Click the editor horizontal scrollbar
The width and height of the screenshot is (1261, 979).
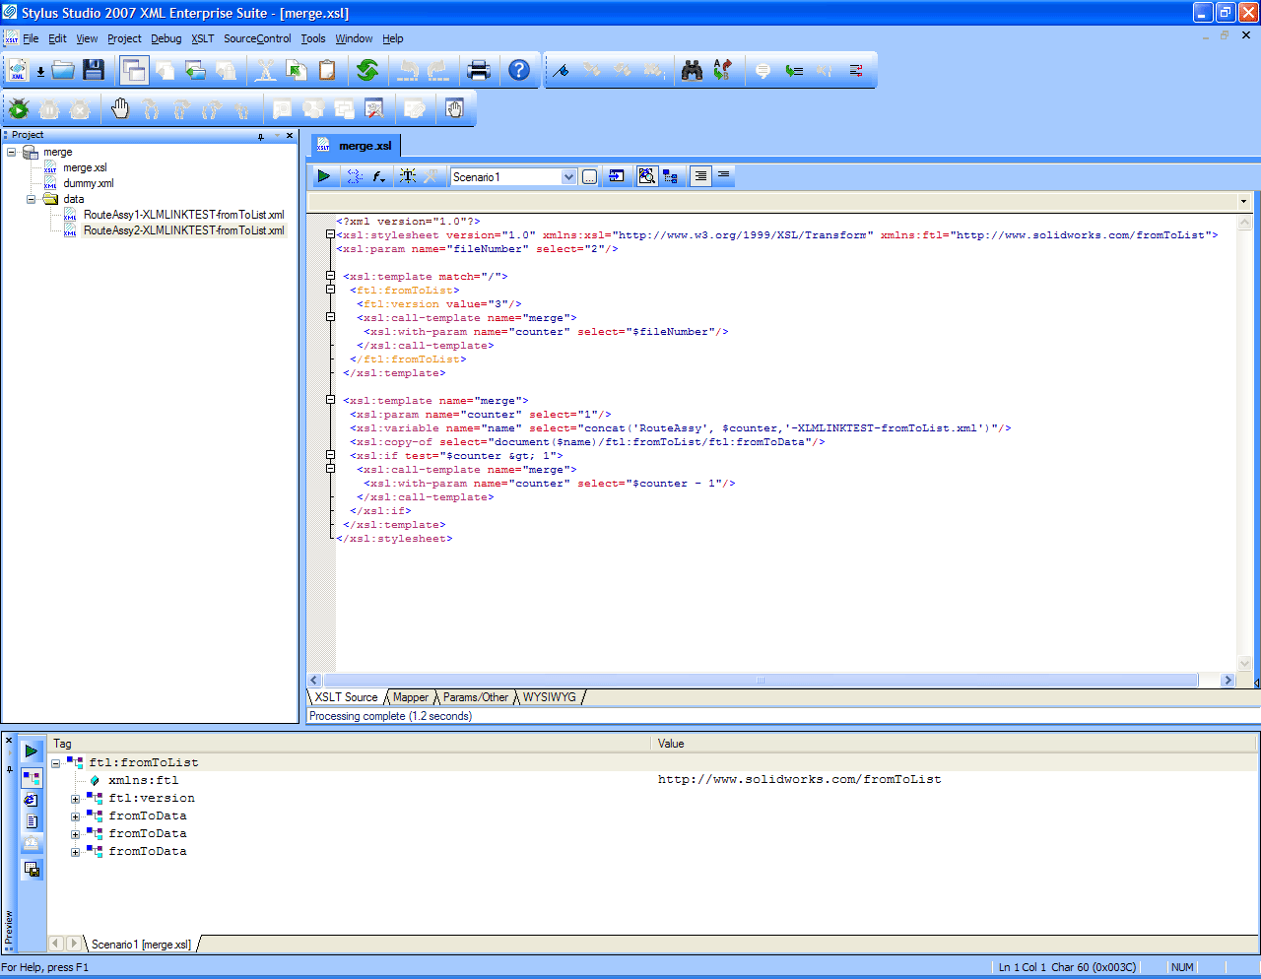760,681
